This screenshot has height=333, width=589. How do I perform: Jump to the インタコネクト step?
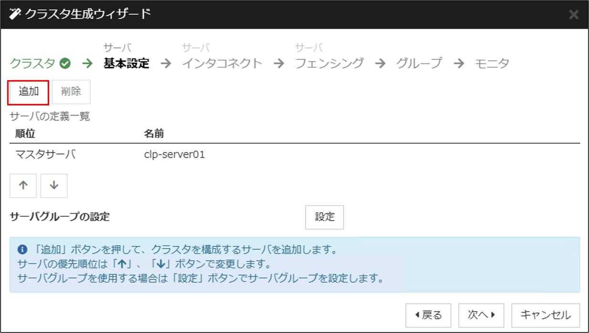pos(222,63)
